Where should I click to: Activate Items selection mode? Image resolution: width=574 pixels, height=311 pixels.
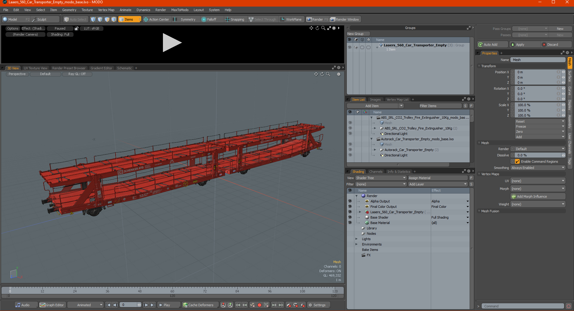pyautogui.click(x=129, y=19)
